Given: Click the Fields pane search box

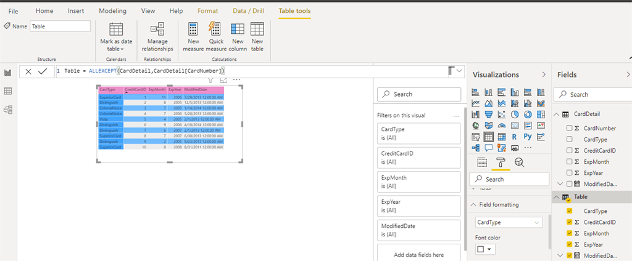Looking at the screenshot, I should point(592,95).
